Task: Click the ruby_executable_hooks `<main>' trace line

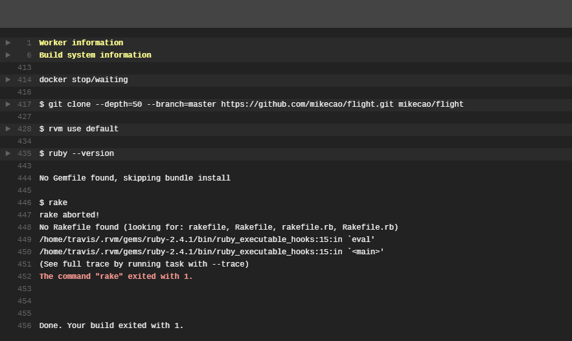Action: coord(212,252)
